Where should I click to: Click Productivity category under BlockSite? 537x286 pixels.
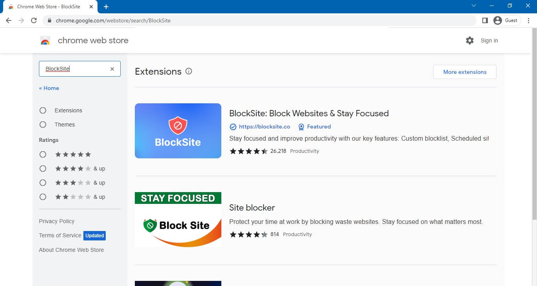click(x=305, y=151)
